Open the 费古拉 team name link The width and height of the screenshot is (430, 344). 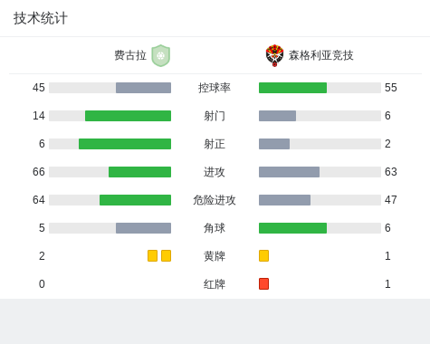(130, 55)
